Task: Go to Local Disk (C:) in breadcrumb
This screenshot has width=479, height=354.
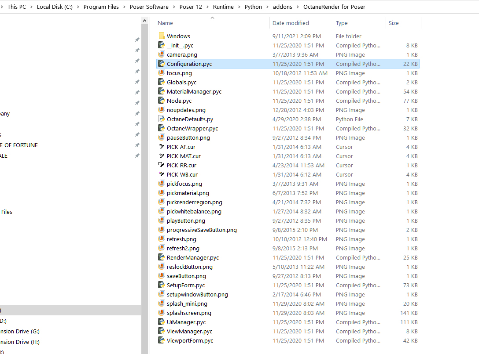Action: point(55,7)
